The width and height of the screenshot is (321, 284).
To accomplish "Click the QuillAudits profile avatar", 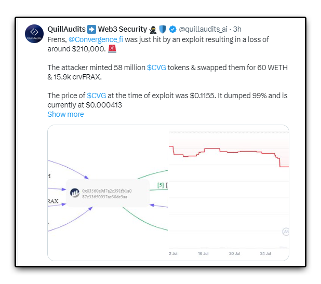I will click(34, 34).
